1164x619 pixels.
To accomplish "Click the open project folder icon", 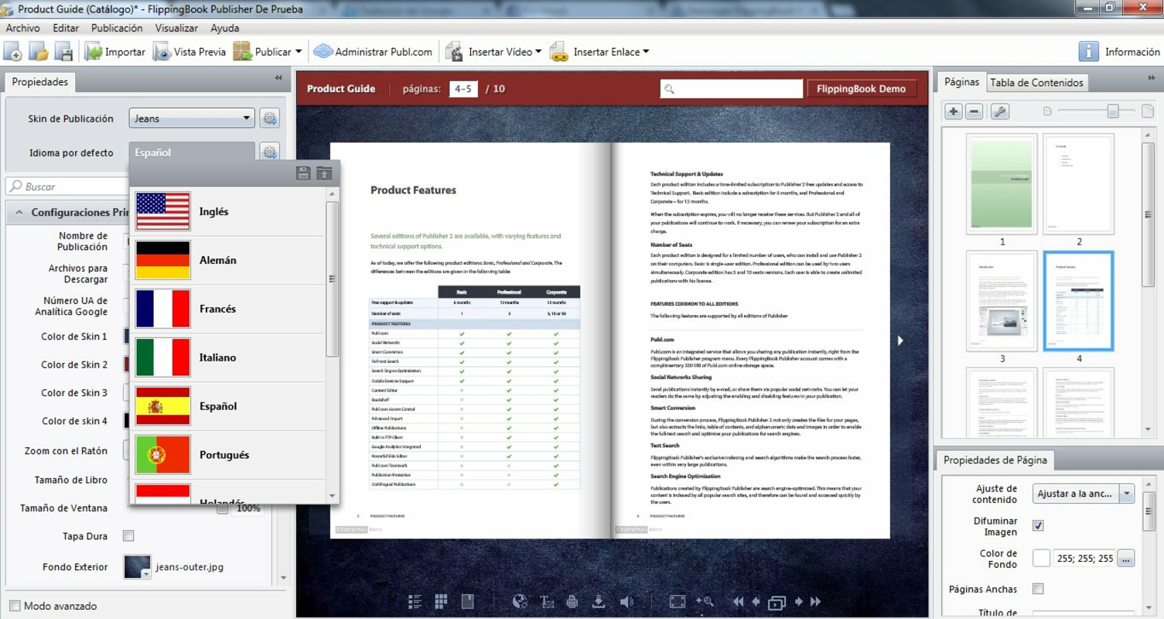I will point(39,52).
